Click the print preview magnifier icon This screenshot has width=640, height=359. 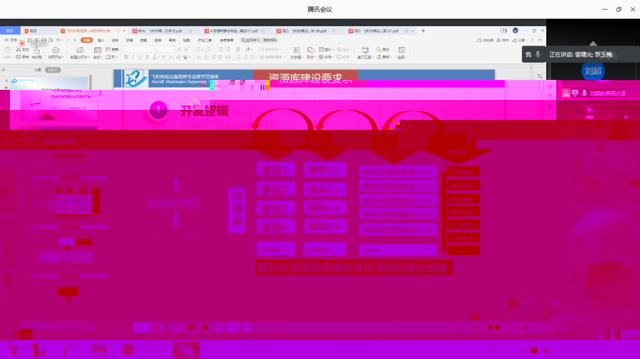(x=51, y=40)
